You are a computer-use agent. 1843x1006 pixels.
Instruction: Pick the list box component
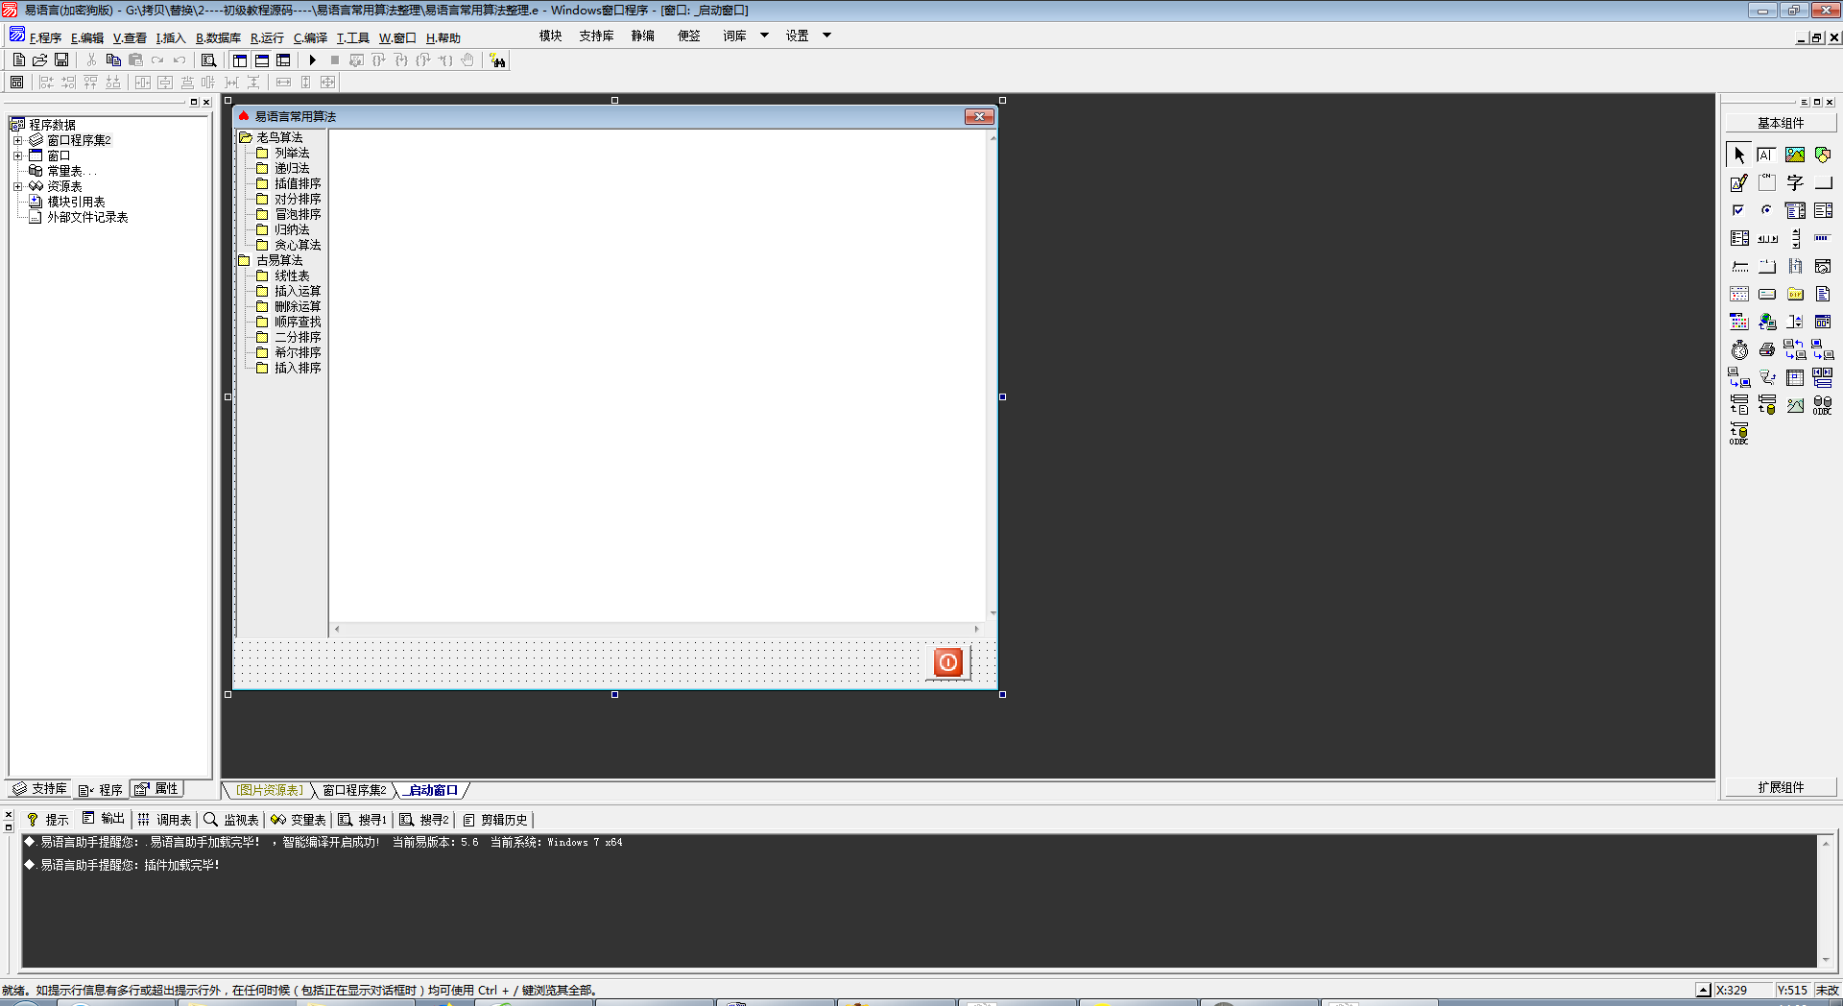coord(1823,210)
